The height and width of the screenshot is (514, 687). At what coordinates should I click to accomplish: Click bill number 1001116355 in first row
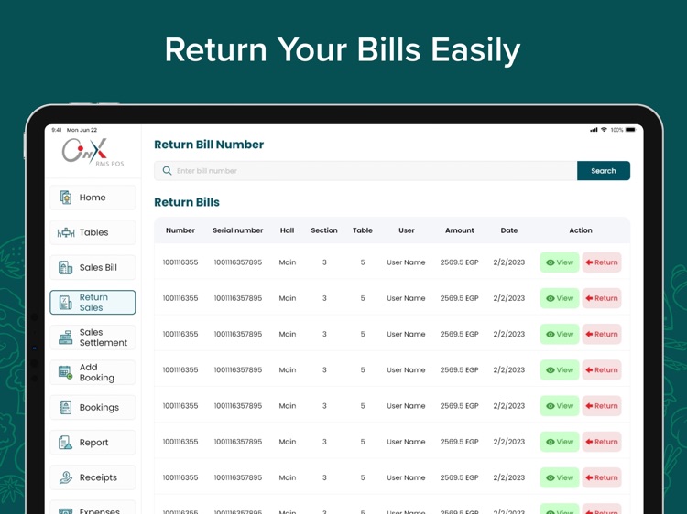click(x=180, y=262)
